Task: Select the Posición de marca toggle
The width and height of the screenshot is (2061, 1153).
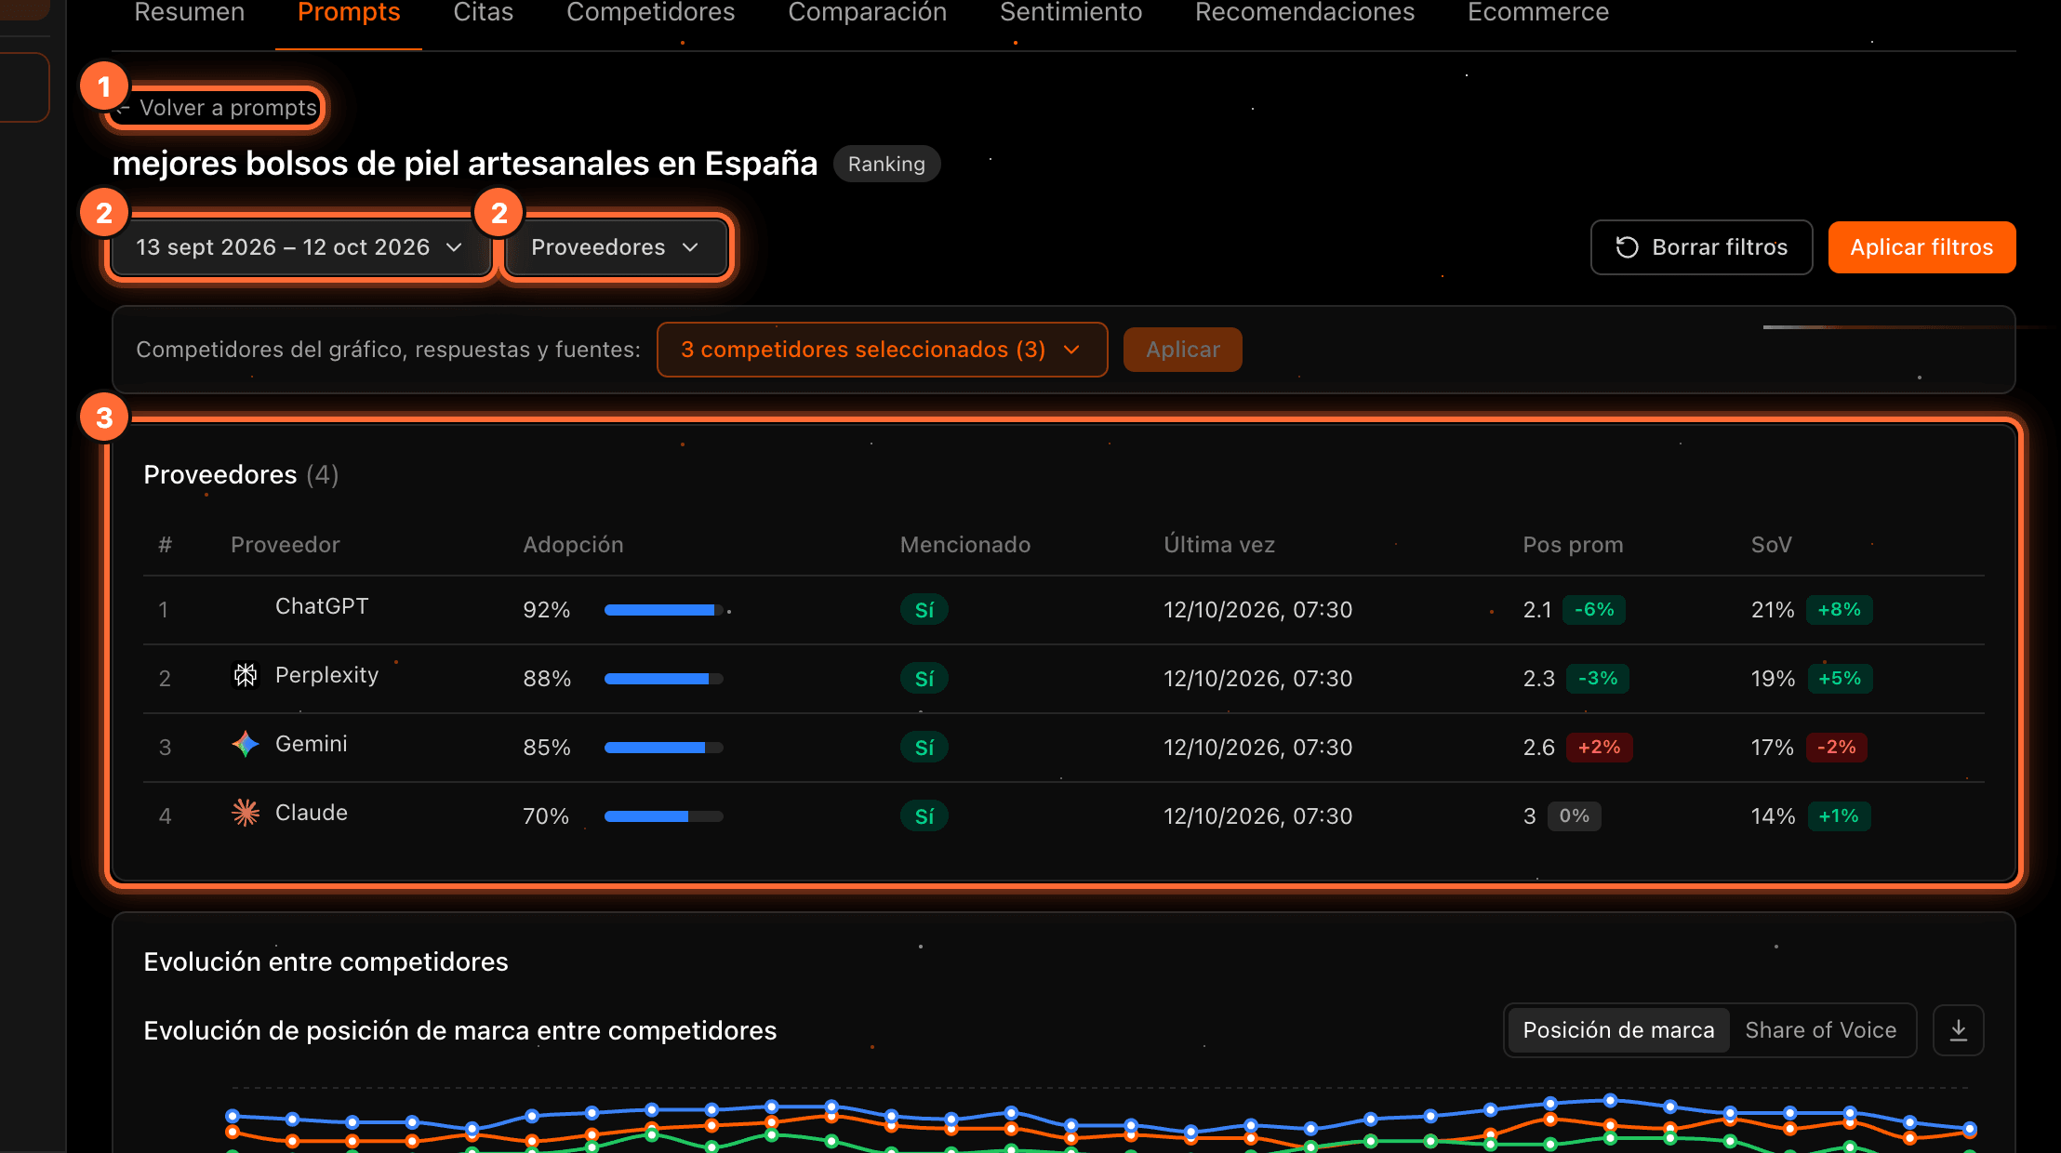Action: point(1618,1030)
